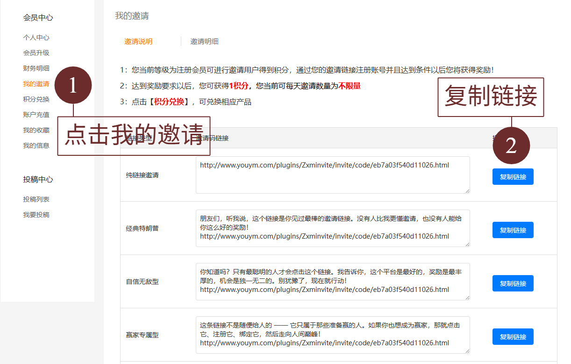Click the 会员中心 sidebar heading
571x364 pixels.
tap(38, 18)
